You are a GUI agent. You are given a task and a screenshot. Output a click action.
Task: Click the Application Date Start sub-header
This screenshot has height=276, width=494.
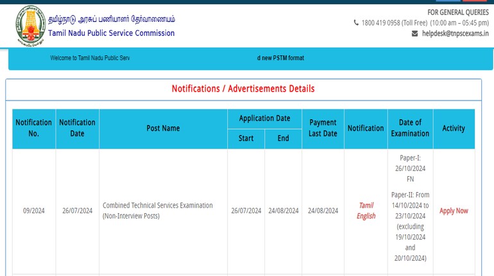coord(246,138)
